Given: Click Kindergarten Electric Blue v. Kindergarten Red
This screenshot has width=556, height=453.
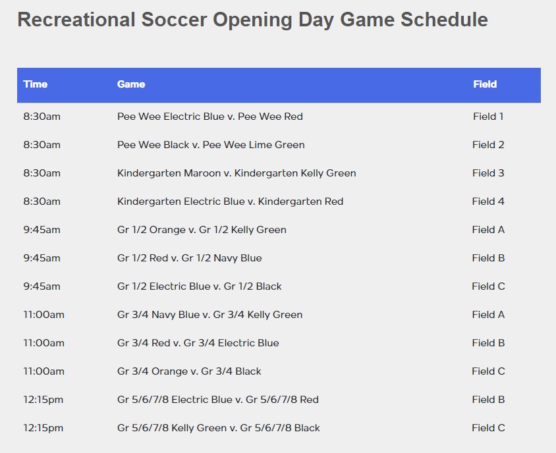Looking at the screenshot, I should pos(230,201).
